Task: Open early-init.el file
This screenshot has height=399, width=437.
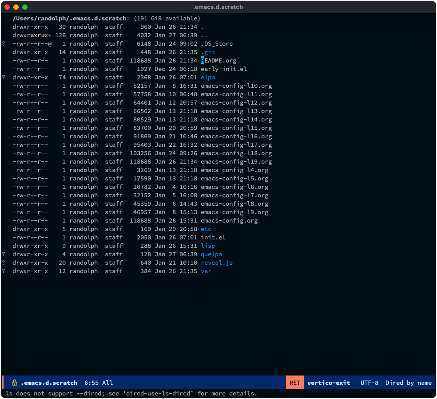Action: point(224,69)
